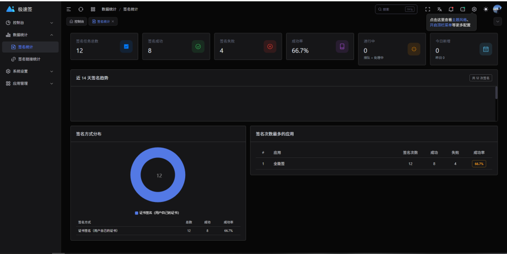Click the 成功率 header in the 应用 table

click(x=479, y=152)
